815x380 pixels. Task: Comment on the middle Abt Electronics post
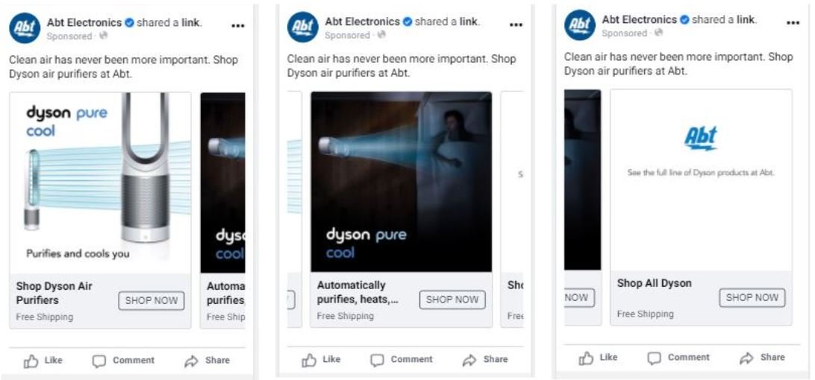coord(401,360)
